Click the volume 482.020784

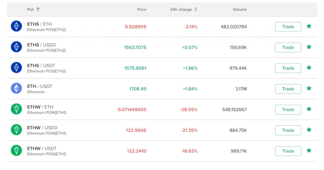(x=234, y=27)
